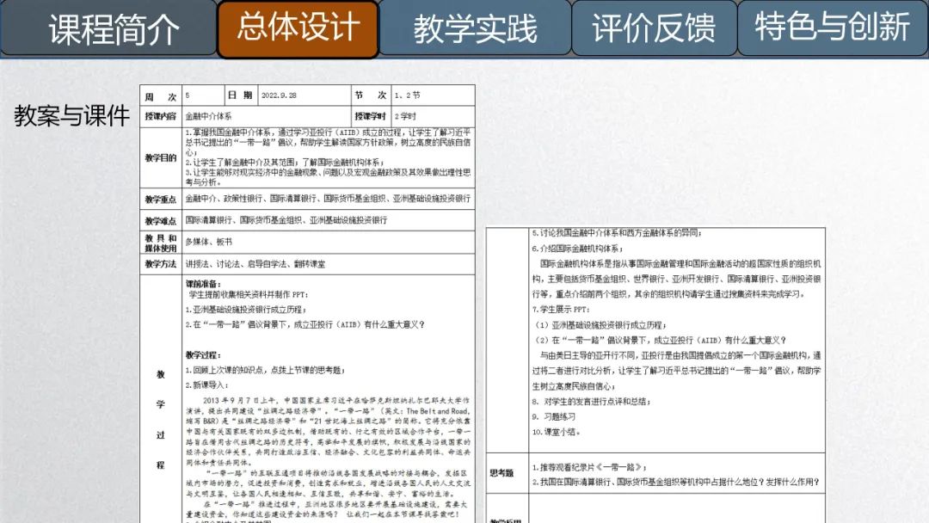Click the 教学难点 row header
Screen dimensions: 929x523
[160, 221]
